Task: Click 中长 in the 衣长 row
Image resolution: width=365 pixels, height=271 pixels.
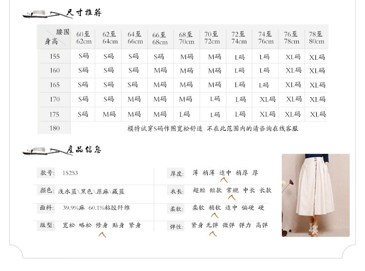Action: pos(249,190)
